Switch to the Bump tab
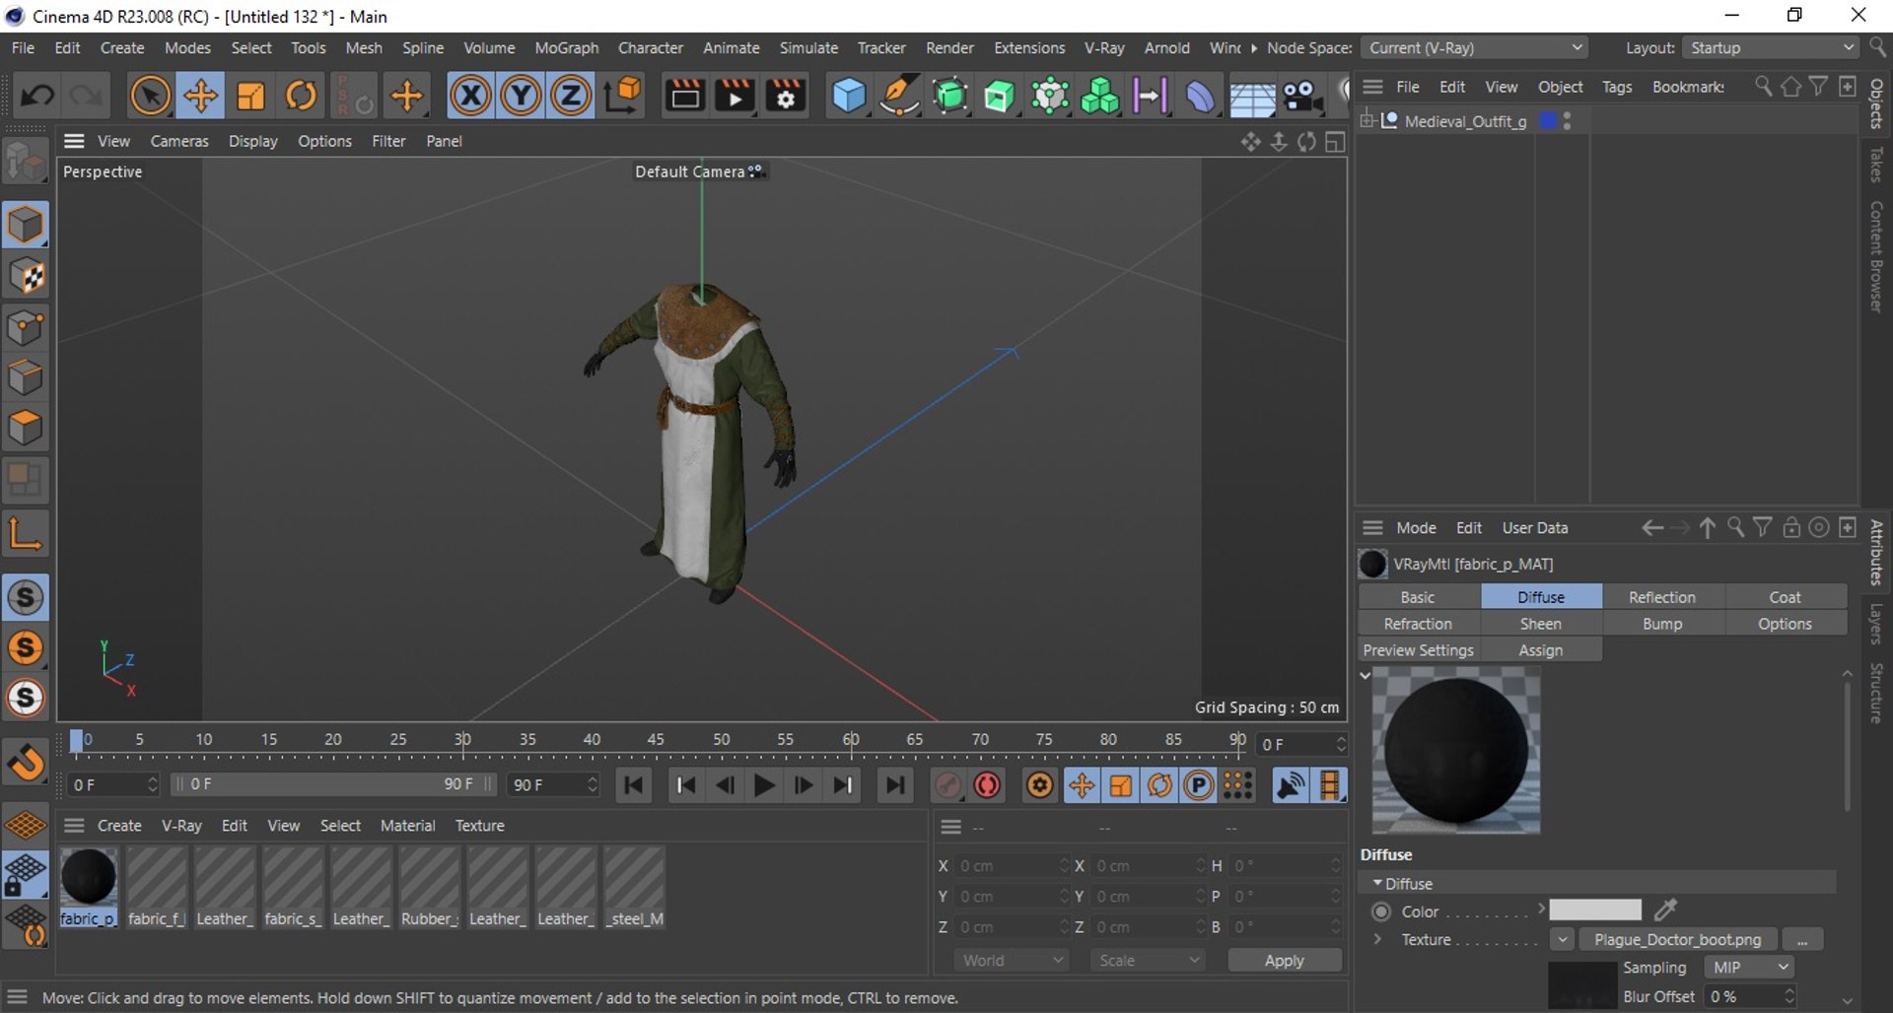Viewport: 1893px width, 1013px height. pyautogui.click(x=1662, y=624)
